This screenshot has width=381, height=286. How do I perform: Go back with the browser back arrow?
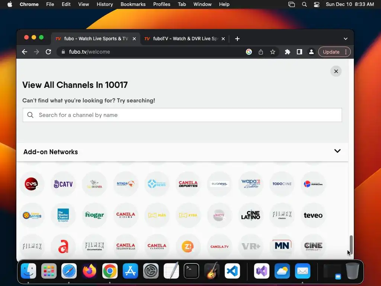click(25, 52)
